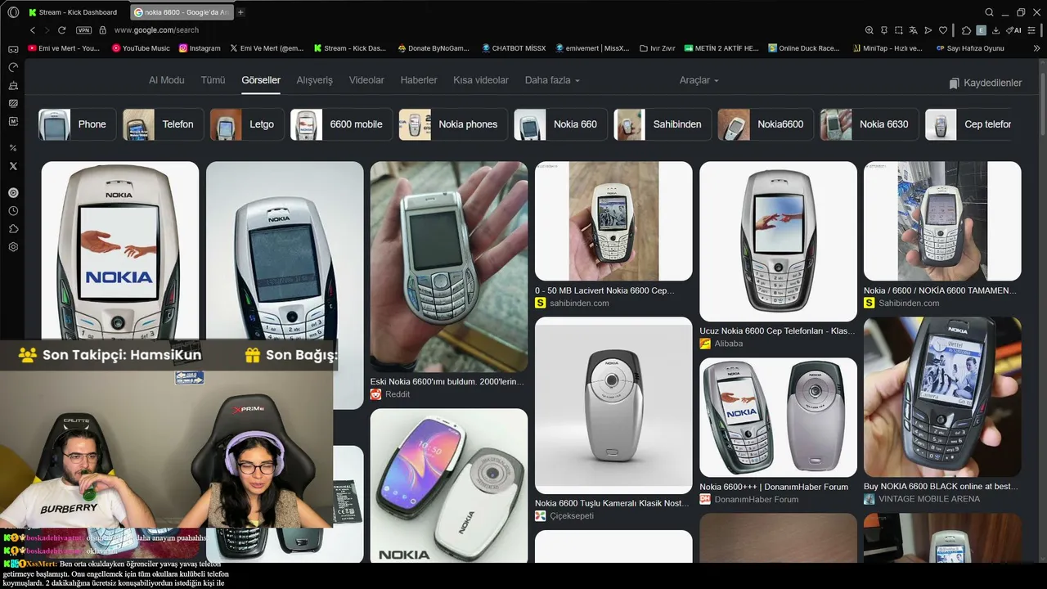Open the extensions cube icon
The height and width of the screenshot is (589, 1047).
(966, 30)
